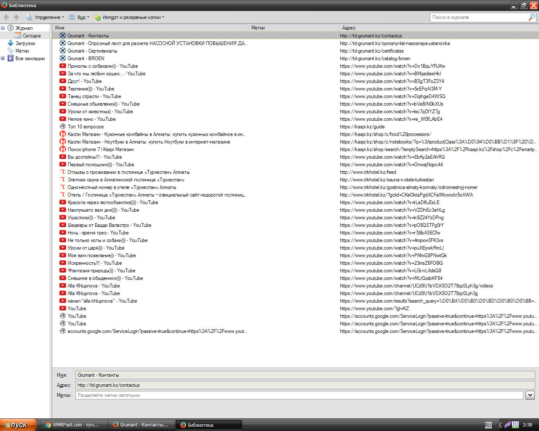Click Kaspi icon of Ноутбуки в Алматы row

coord(63,142)
